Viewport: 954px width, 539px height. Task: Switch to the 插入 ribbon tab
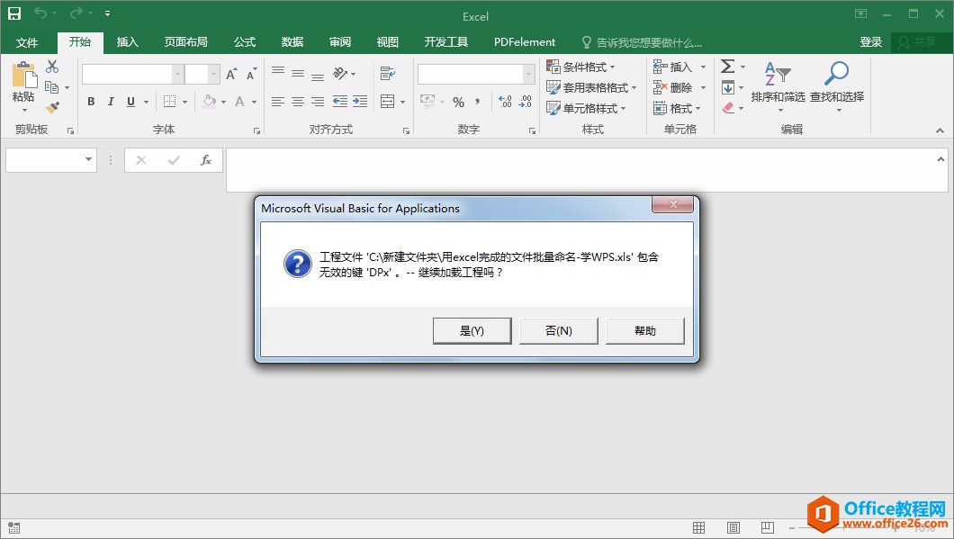tap(127, 42)
